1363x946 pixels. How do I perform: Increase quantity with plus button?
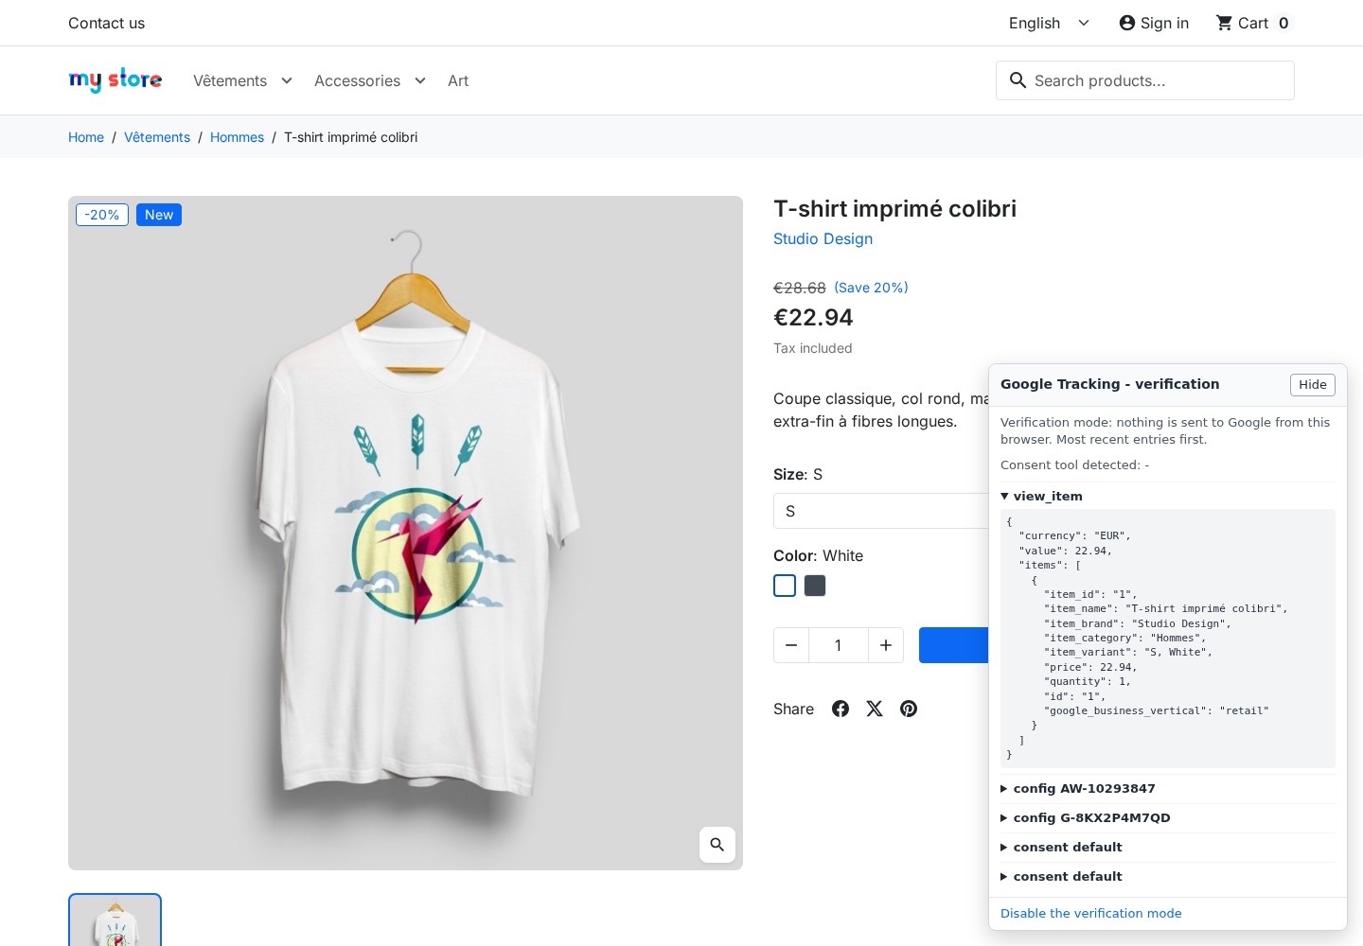pos(886,645)
